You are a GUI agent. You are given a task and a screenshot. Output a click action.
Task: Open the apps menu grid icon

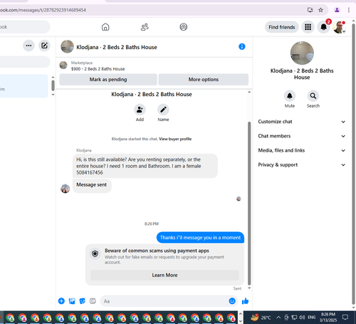point(308,27)
